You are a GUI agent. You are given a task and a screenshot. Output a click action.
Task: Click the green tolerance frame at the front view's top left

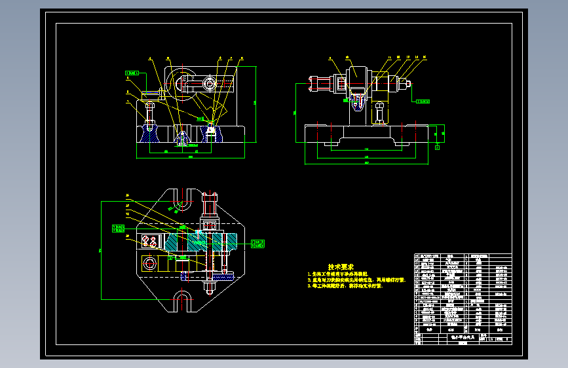click(132, 73)
